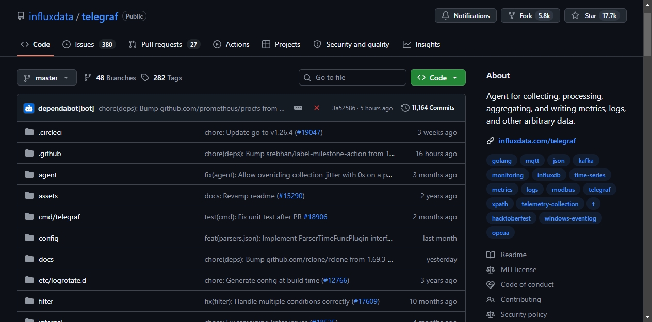This screenshot has width=652, height=322.
Task: Click the Notifications bell button
Action: point(466,15)
